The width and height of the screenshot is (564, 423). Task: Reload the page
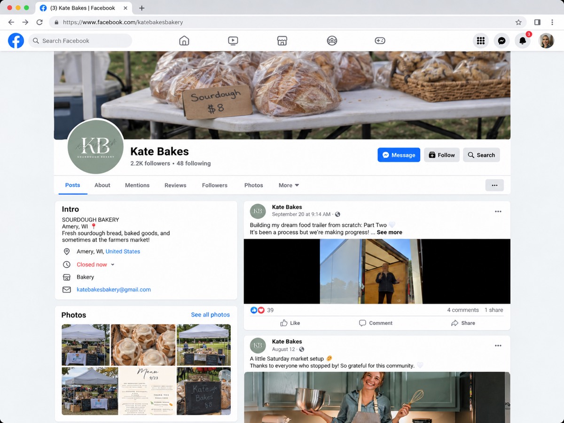(39, 22)
